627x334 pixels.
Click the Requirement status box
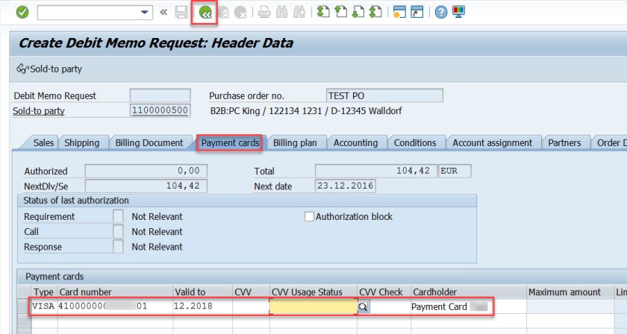pyautogui.click(x=118, y=216)
